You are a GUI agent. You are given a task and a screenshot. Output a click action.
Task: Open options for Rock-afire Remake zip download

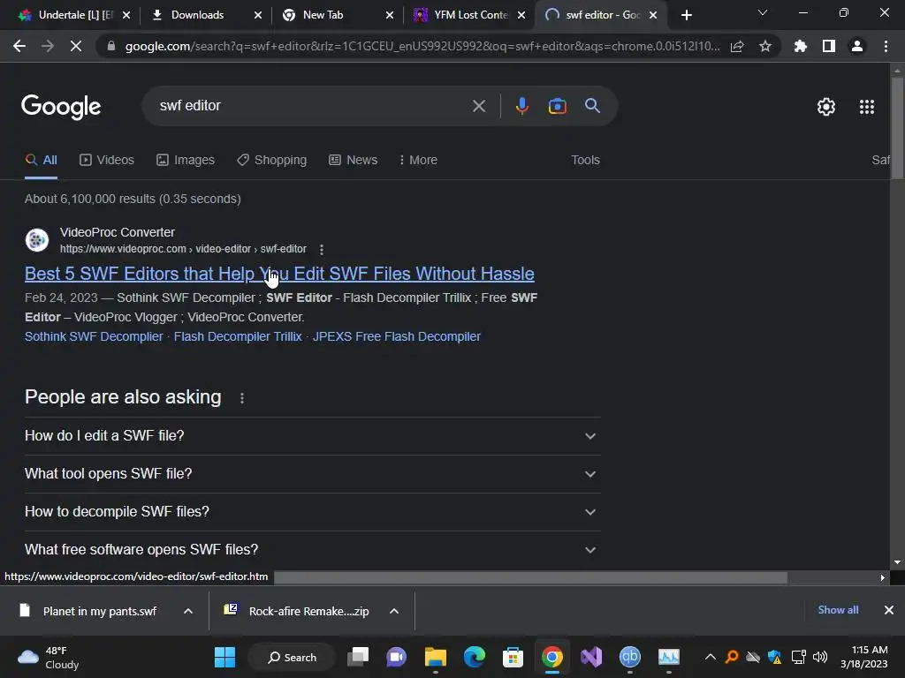pyautogui.click(x=394, y=611)
